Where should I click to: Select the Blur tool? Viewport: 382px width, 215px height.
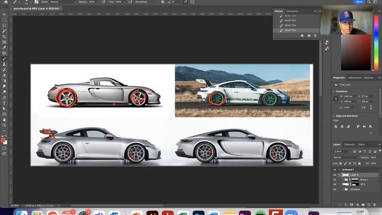coord(4,87)
